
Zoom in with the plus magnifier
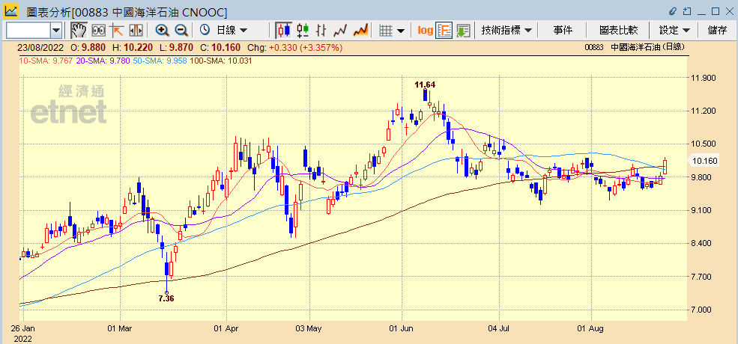(162, 31)
